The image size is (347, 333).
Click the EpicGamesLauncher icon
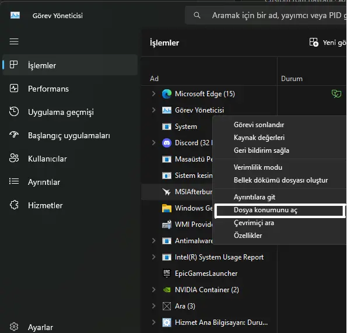(x=167, y=274)
